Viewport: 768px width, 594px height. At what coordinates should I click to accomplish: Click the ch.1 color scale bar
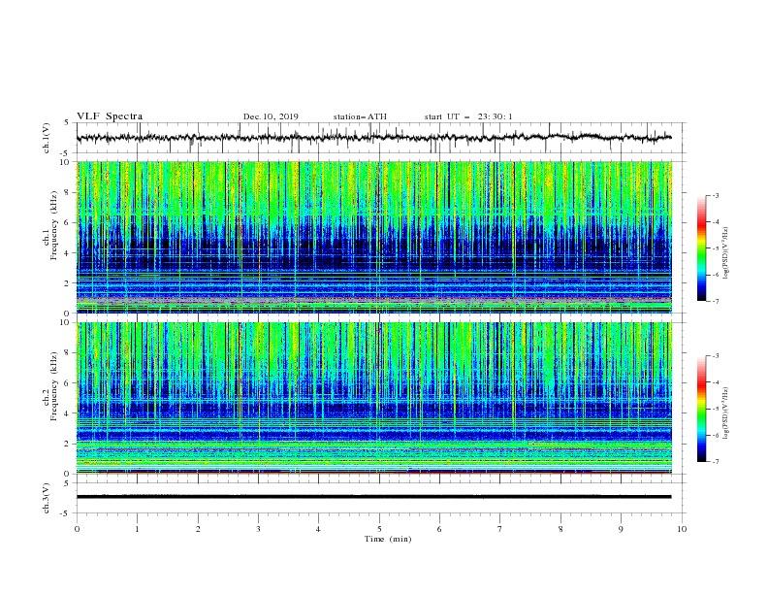(x=702, y=248)
